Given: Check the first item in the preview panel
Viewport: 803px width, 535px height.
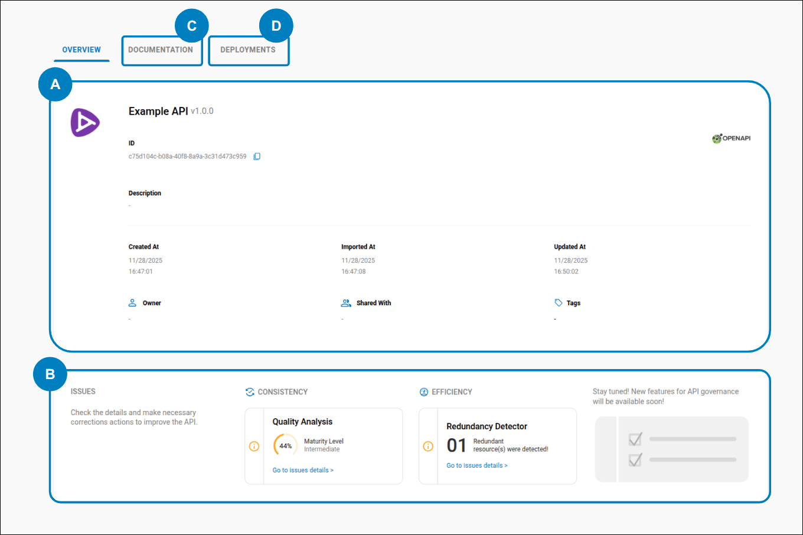Looking at the screenshot, I should (x=635, y=439).
